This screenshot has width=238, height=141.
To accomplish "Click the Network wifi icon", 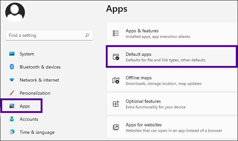I will [12, 80].
